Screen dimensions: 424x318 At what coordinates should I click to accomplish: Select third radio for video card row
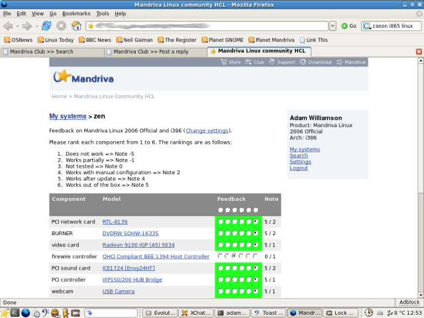tap(235, 244)
